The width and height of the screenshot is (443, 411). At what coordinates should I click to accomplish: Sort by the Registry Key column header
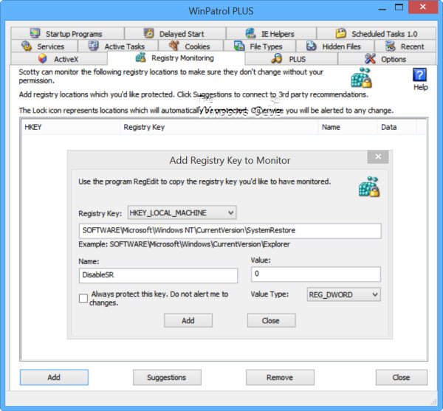pyautogui.click(x=219, y=128)
